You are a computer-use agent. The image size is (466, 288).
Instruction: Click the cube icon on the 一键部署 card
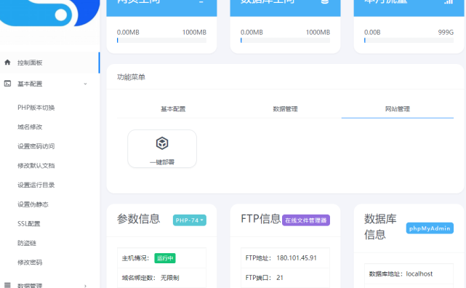click(x=162, y=143)
